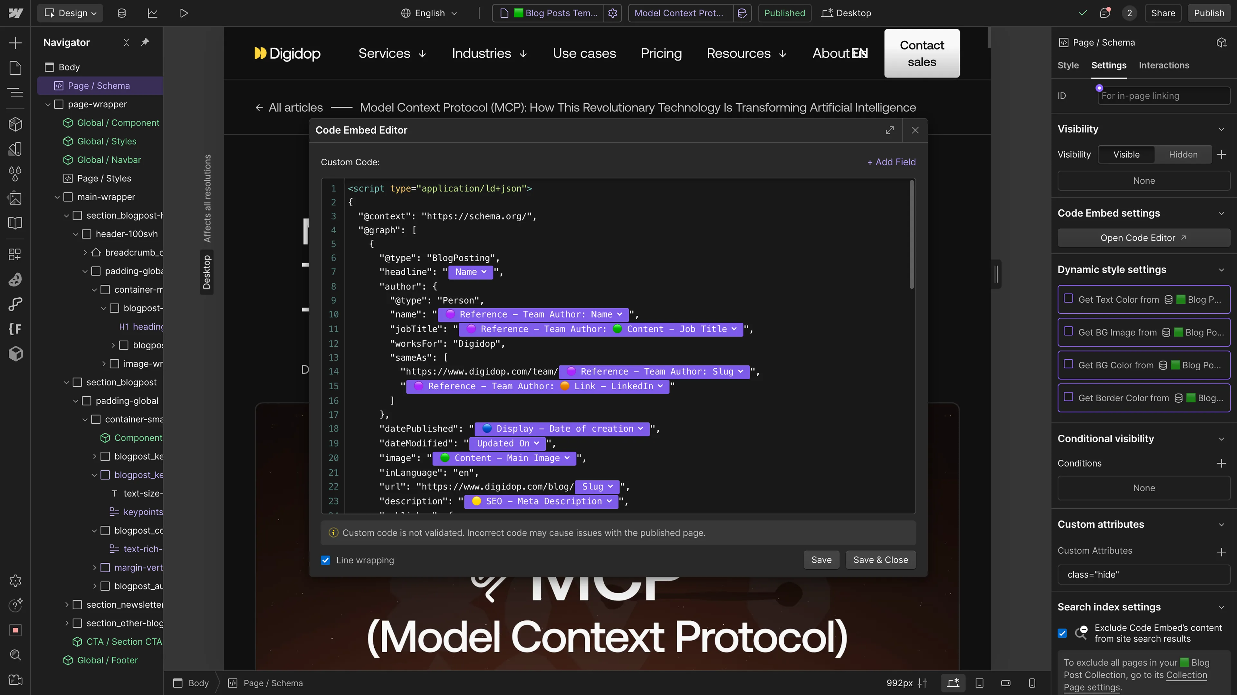The height and width of the screenshot is (695, 1237).
Task: Open the Assets image icon in sidebar
Action: coord(15,198)
